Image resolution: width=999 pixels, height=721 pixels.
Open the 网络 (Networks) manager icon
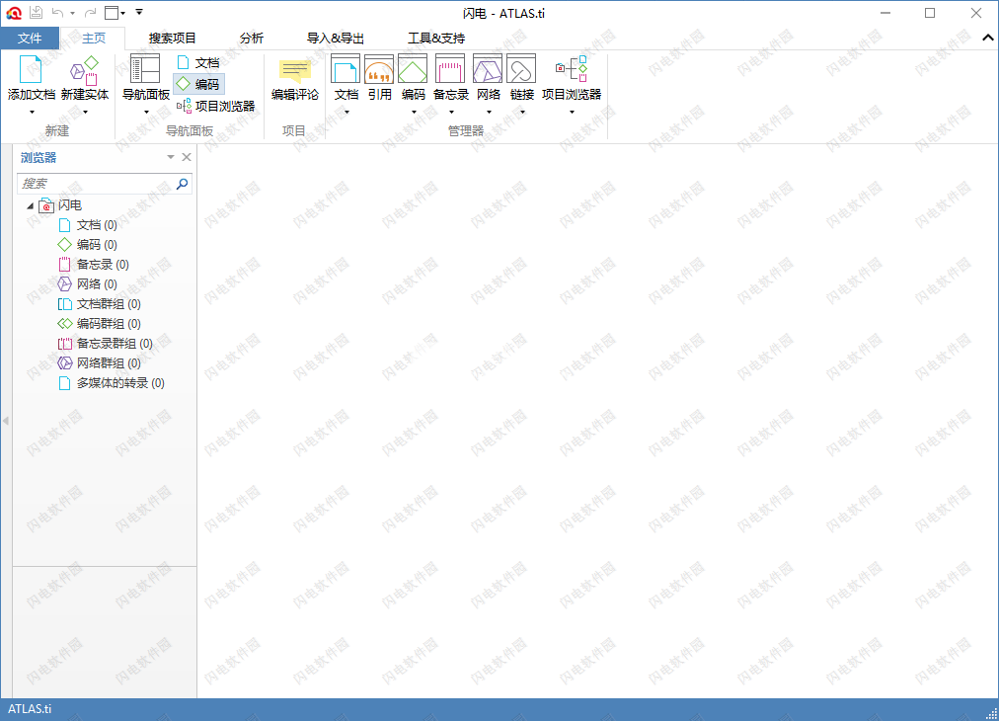click(488, 69)
